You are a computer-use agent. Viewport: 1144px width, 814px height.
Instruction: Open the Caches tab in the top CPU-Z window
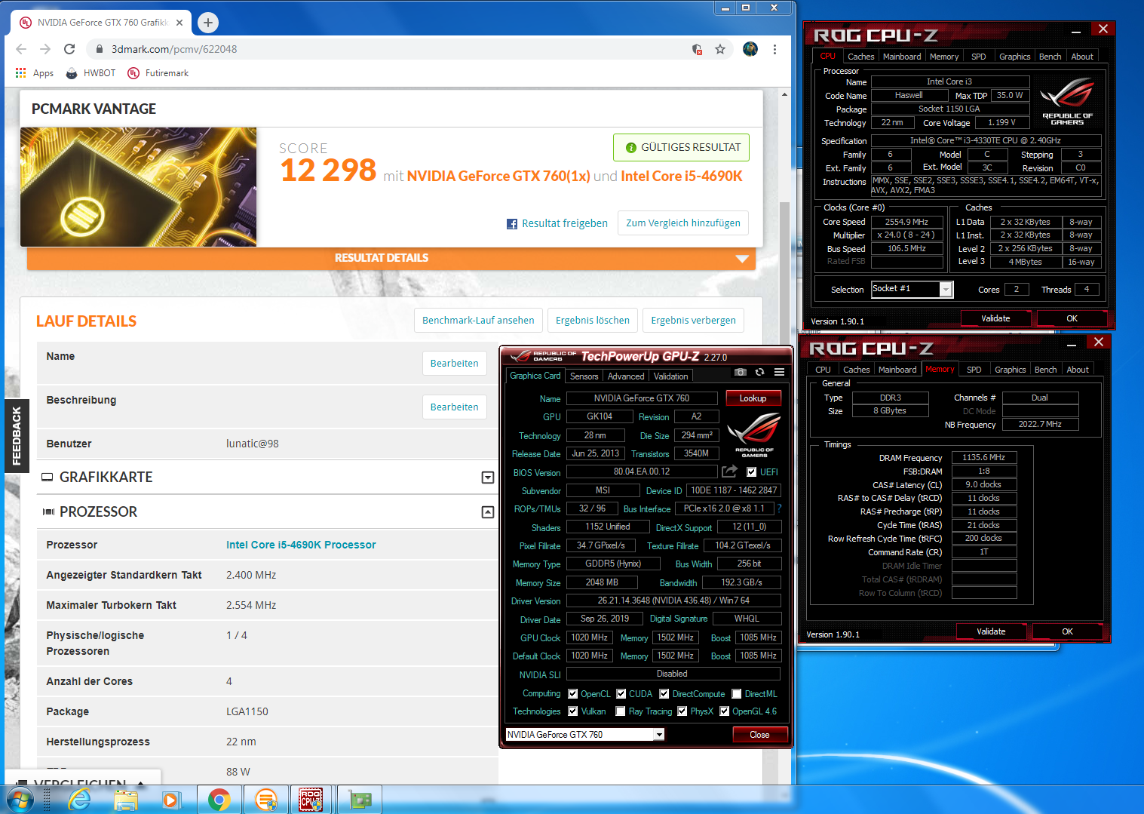coord(860,57)
